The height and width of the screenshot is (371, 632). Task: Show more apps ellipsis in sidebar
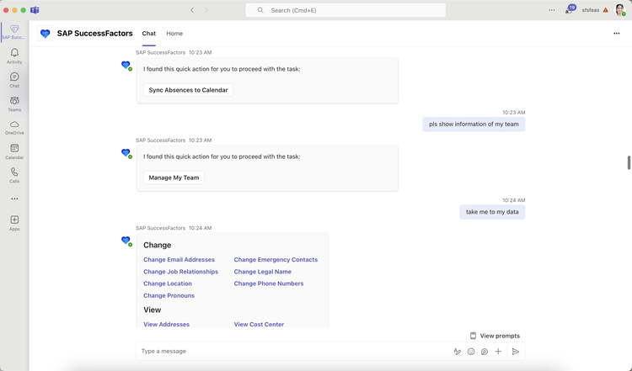click(14, 199)
